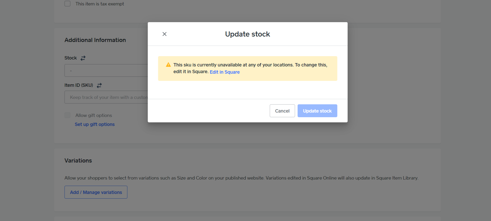Click the sync arrows icon beside Item ID (SKU)
The image size is (491, 221).
[x=99, y=86]
